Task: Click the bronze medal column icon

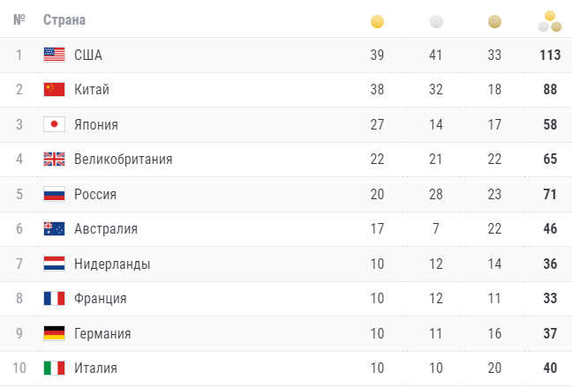Action: 494,21
